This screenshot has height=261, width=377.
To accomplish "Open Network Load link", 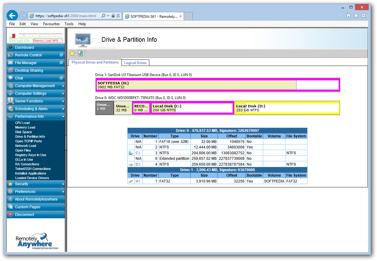I will pos(26,146).
